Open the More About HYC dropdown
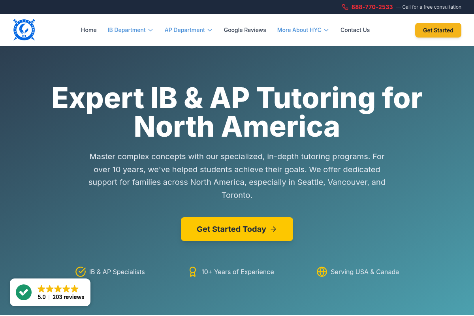 click(x=303, y=30)
